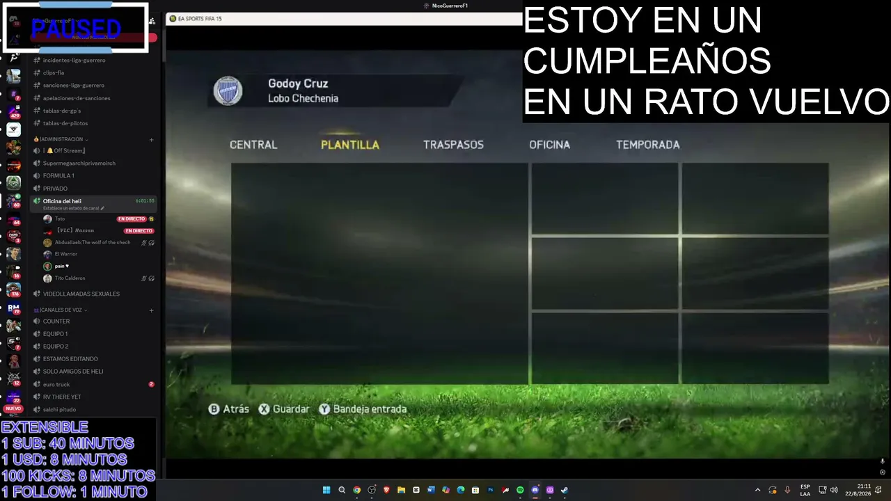
Task: Select the EA SPORTS FIFA 15 window tab
Action: pos(196,19)
